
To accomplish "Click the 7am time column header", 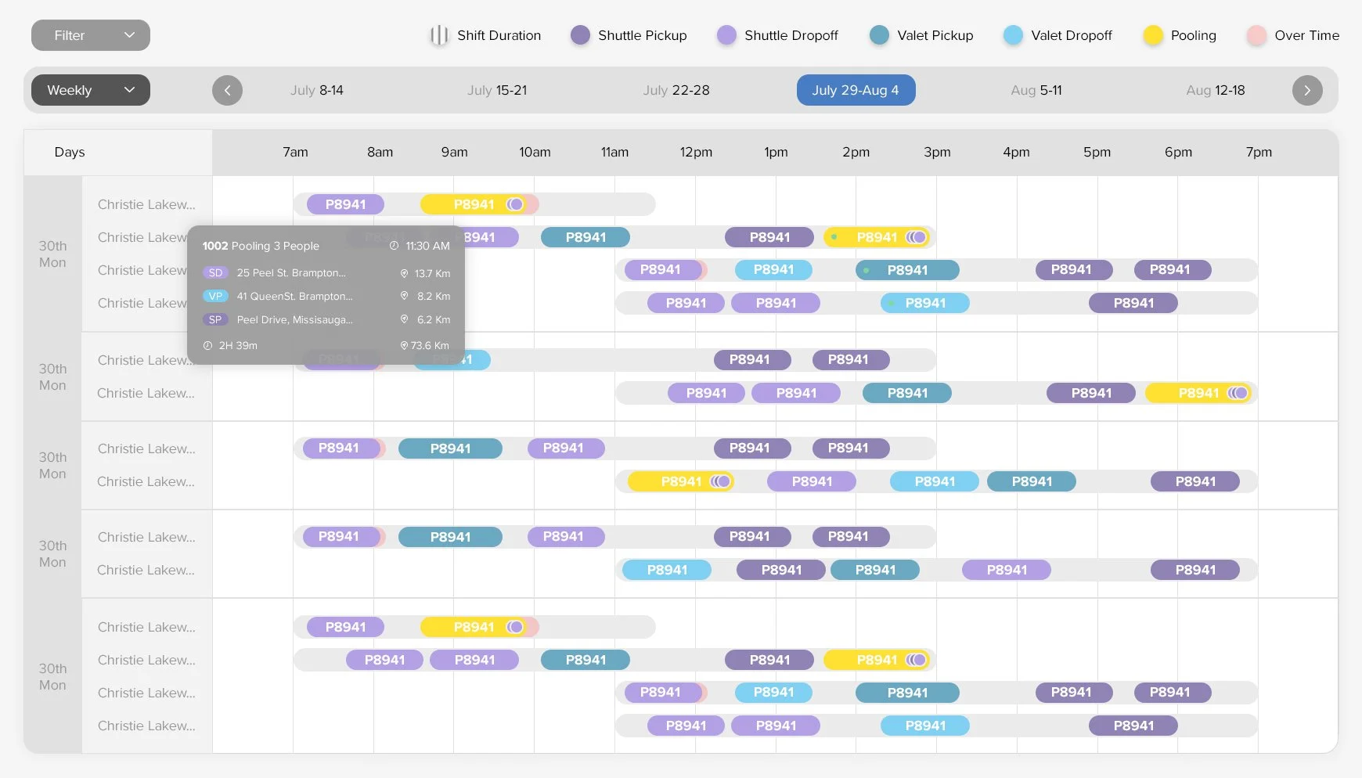I will coord(295,152).
